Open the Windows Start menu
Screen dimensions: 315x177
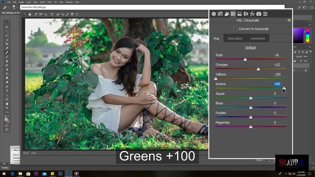coord(4,174)
